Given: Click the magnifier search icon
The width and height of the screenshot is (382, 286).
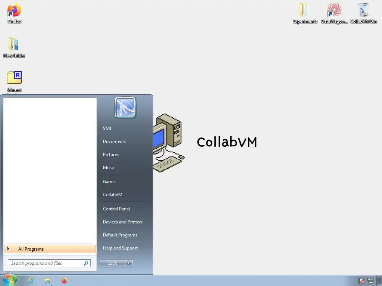Looking at the screenshot, I should coord(86,263).
